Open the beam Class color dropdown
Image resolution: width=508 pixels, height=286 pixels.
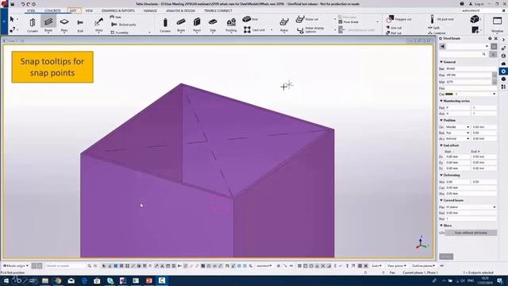click(x=471, y=94)
